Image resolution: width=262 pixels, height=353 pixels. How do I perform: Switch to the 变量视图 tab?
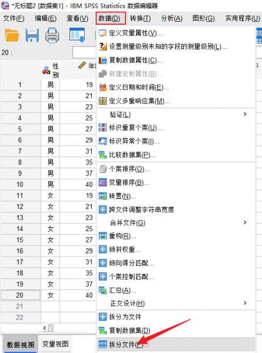click(55, 344)
